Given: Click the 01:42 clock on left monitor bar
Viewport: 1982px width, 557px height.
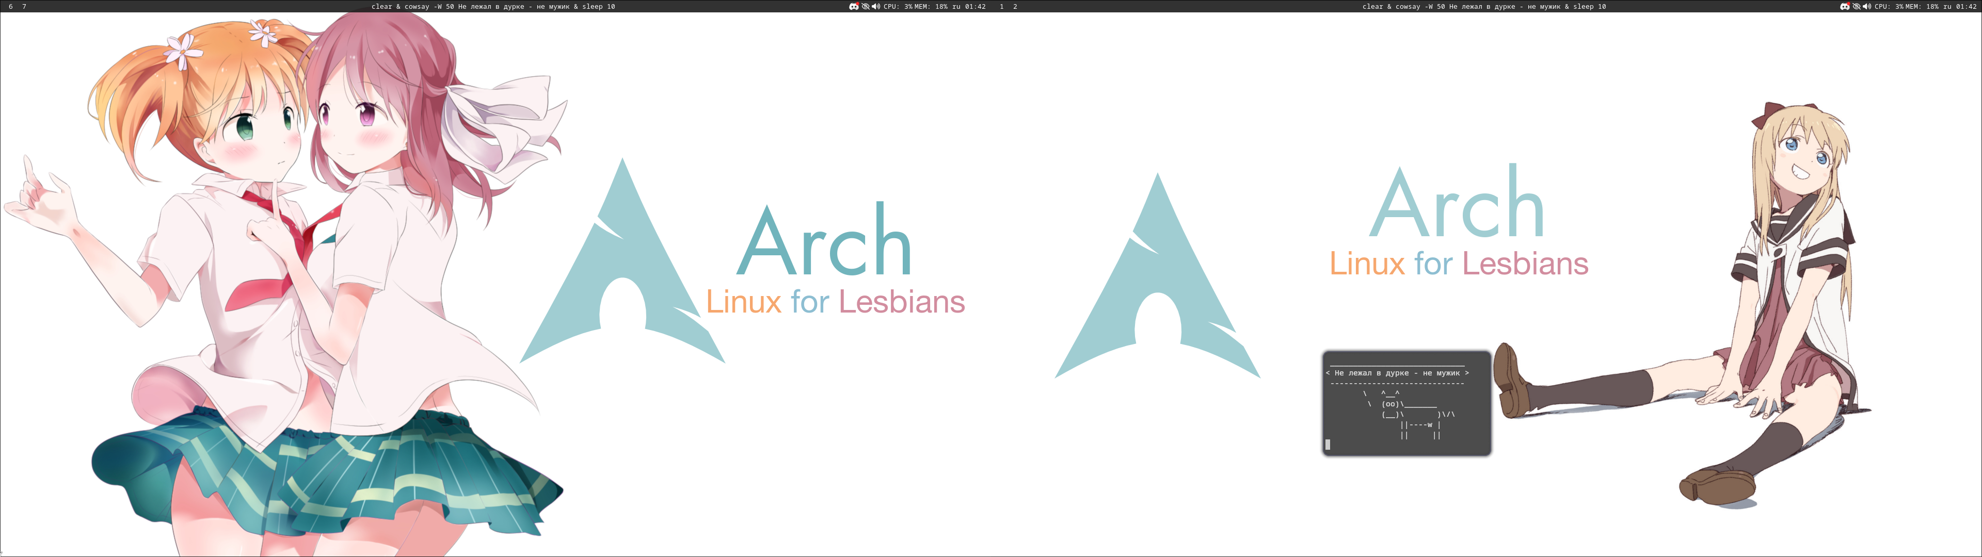Looking at the screenshot, I should coord(975,6).
